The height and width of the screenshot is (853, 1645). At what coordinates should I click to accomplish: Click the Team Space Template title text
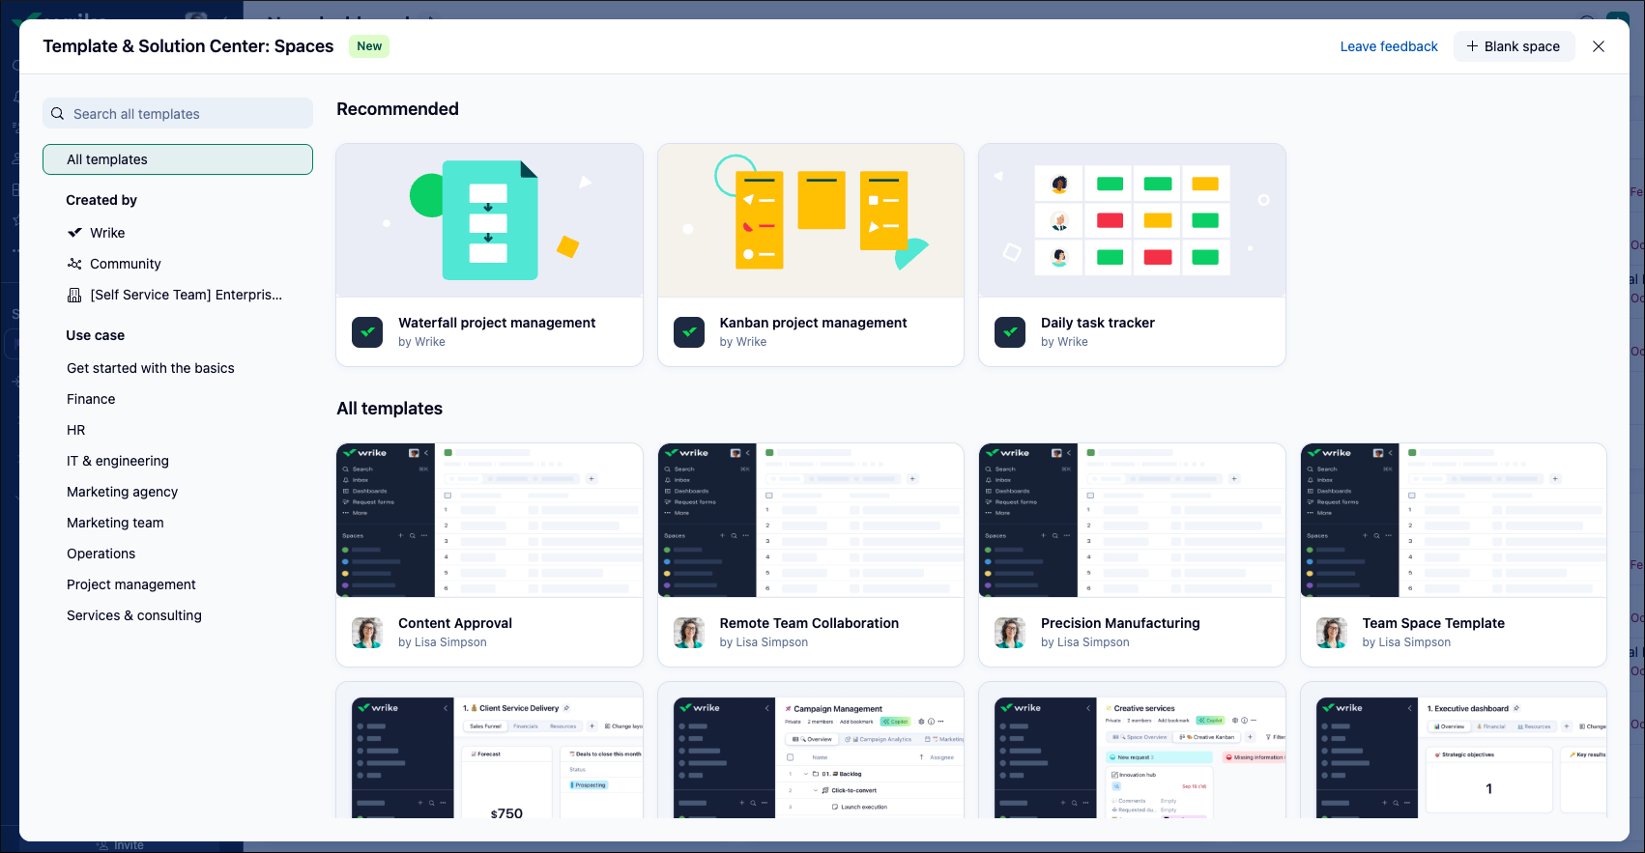tap(1433, 623)
